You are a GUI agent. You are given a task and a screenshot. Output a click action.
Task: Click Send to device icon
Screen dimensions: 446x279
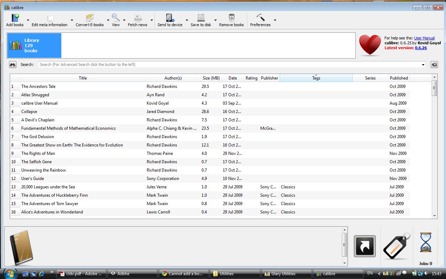[170, 18]
